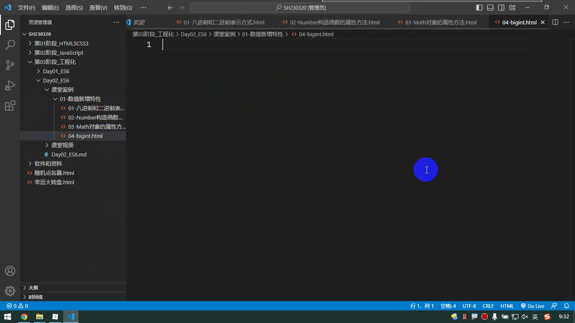The width and height of the screenshot is (575, 323).
Task: Open File Explorer from the taskbar
Action: pyautogui.click(x=40, y=317)
